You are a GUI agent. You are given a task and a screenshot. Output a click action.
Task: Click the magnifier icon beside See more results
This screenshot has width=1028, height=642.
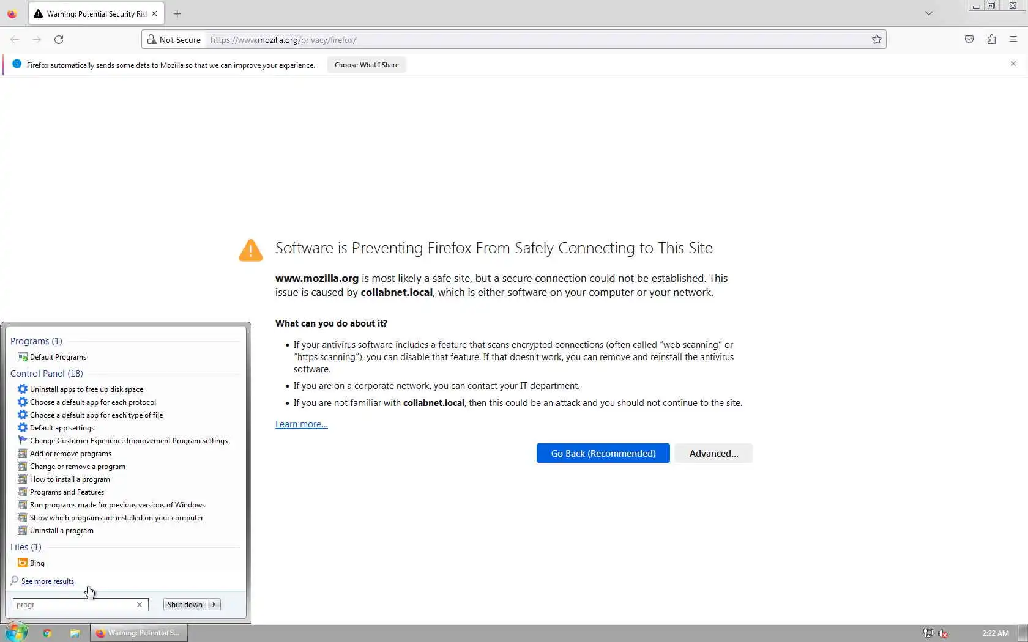14,581
